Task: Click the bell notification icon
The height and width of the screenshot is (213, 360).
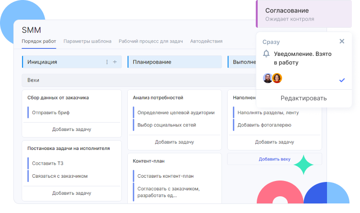Action: 266,54
